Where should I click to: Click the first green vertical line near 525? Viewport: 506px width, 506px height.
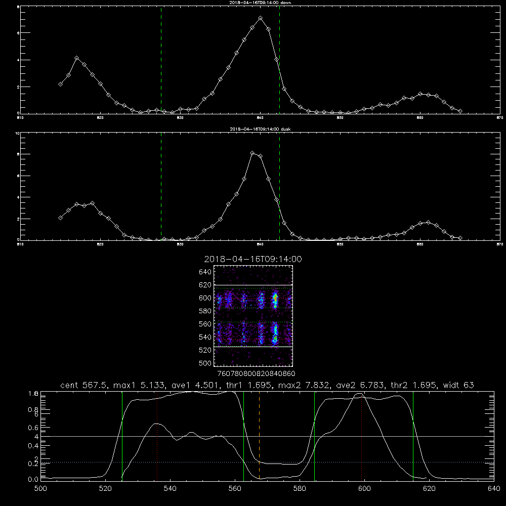(122, 436)
